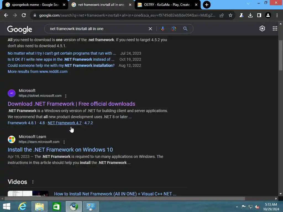
Task: Click the Action Center flag tray icon
Action: pos(243,207)
